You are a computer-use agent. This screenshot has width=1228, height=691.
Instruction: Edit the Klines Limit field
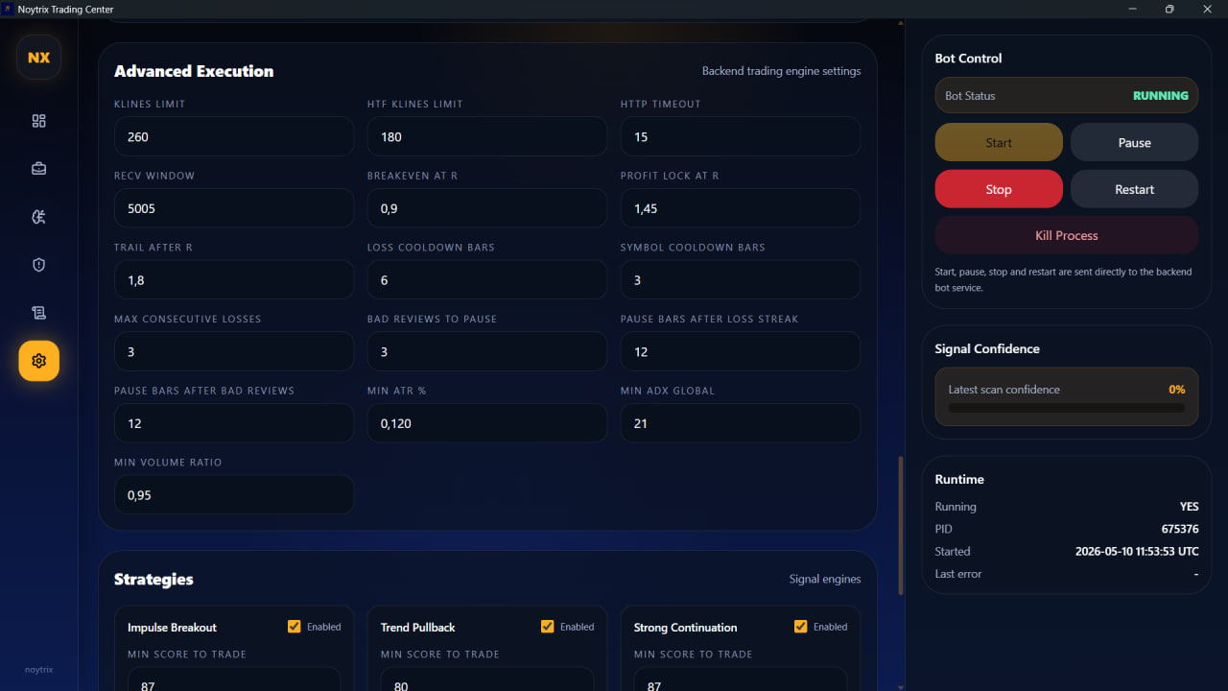[x=234, y=136]
